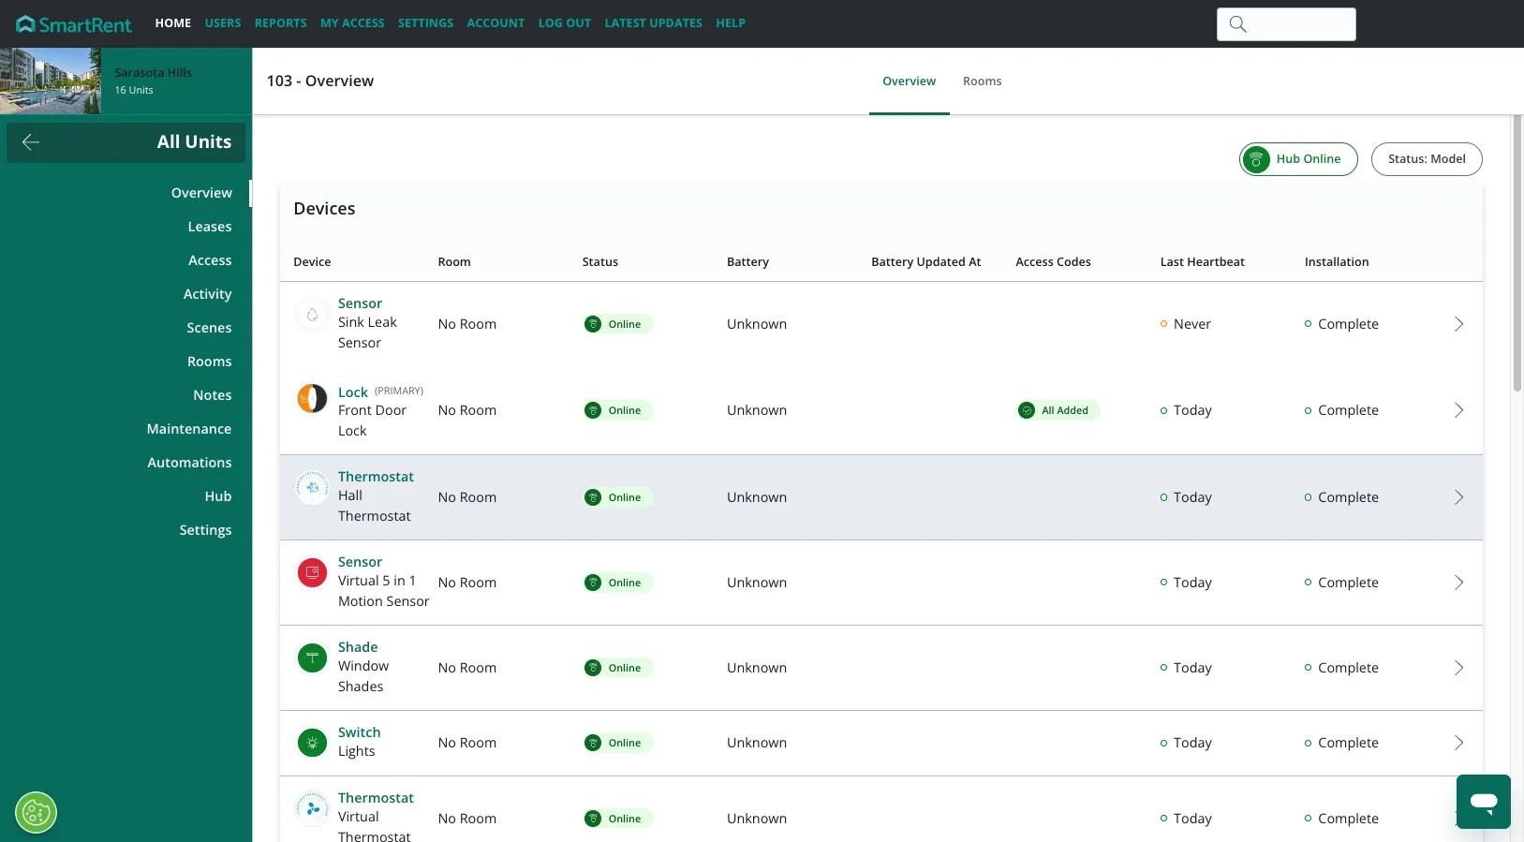Click the page vertical scrollbar
The height and width of the screenshot is (842, 1524).
coord(1517,253)
